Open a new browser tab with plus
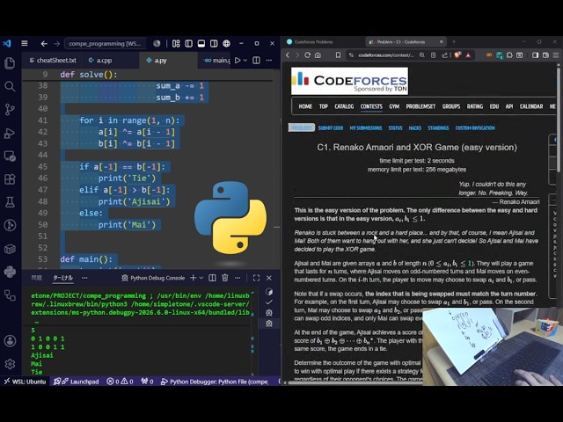This screenshot has height=422, width=563. coord(454,42)
